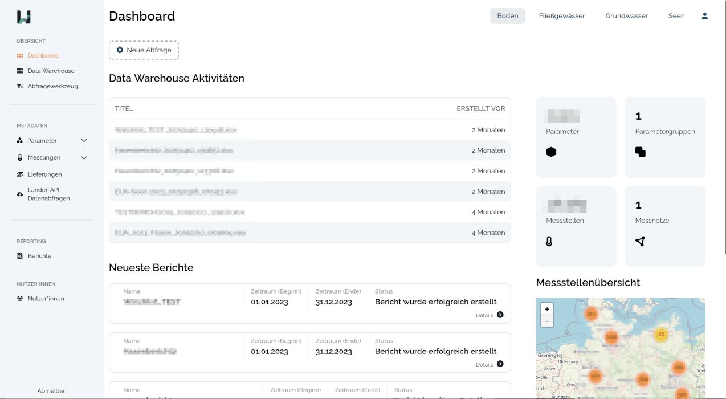Viewport: 726px width, 399px height.
Task: Select the Grundwasser tab
Action: click(626, 16)
